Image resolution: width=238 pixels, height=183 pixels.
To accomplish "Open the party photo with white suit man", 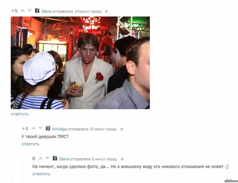I will (x=80, y=63).
